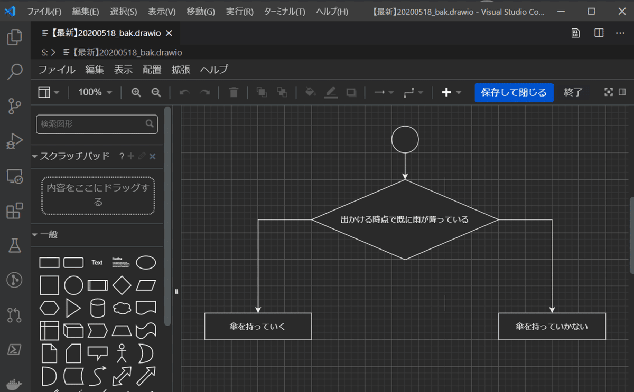Click the scratchpad add plus icon
The height and width of the screenshot is (392, 634).
click(132, 156)
